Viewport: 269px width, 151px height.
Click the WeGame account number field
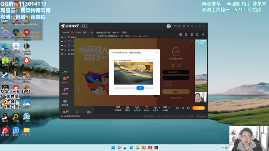[176, 72]
